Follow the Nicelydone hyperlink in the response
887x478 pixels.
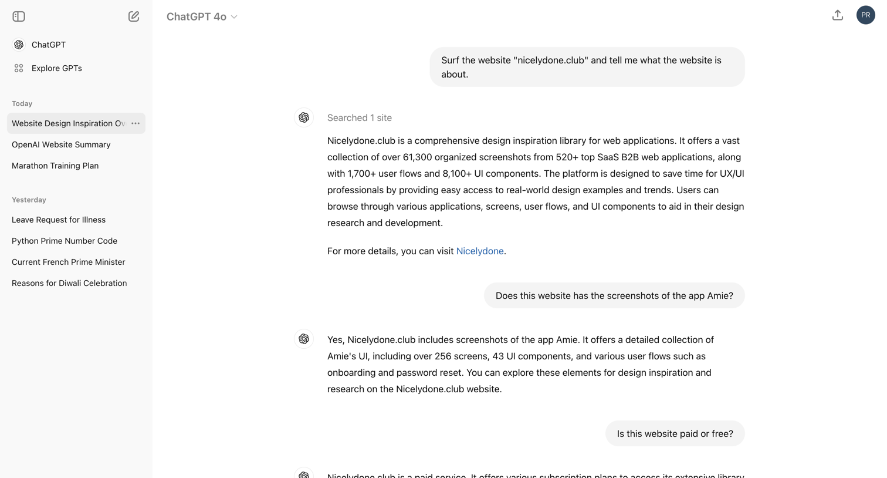pos(480,251)
